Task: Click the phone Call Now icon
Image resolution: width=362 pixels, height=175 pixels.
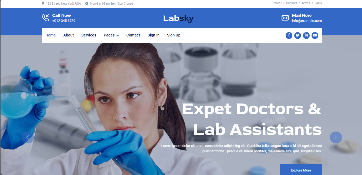Action: (x=45, y=18)
